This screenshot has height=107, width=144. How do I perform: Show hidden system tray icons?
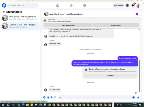127,105
